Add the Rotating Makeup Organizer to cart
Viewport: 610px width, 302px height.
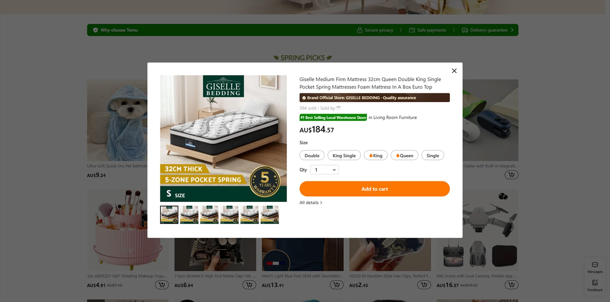pyautogui.click(x=161, y=285)
